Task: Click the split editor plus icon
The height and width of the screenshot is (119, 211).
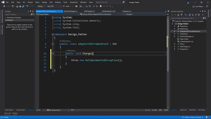Action: click(168, 14)
